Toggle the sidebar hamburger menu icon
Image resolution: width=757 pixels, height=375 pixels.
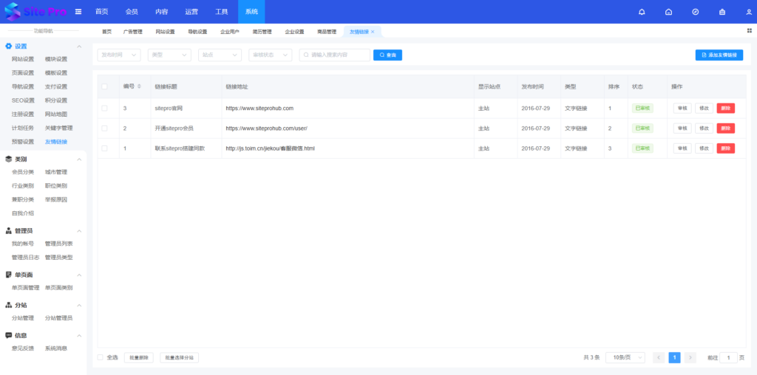[x=78, y=12]
